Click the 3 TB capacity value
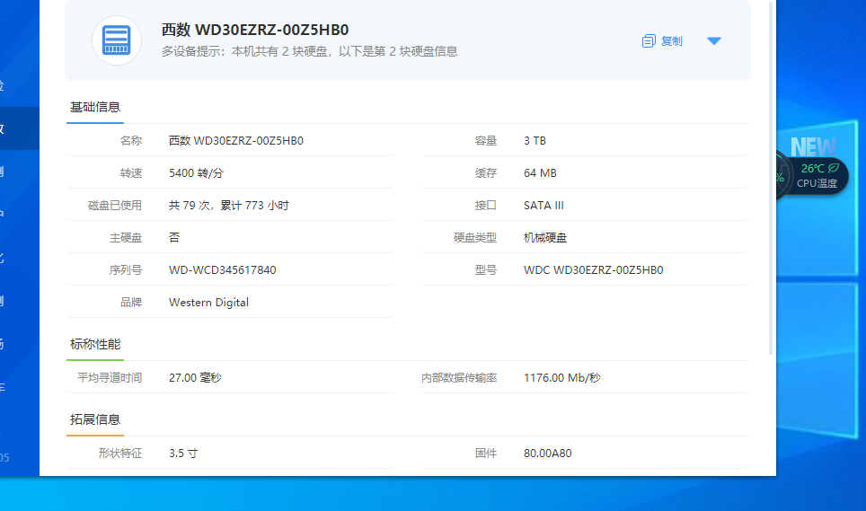This screenshot has width=866, height=511. coord(535,141)
